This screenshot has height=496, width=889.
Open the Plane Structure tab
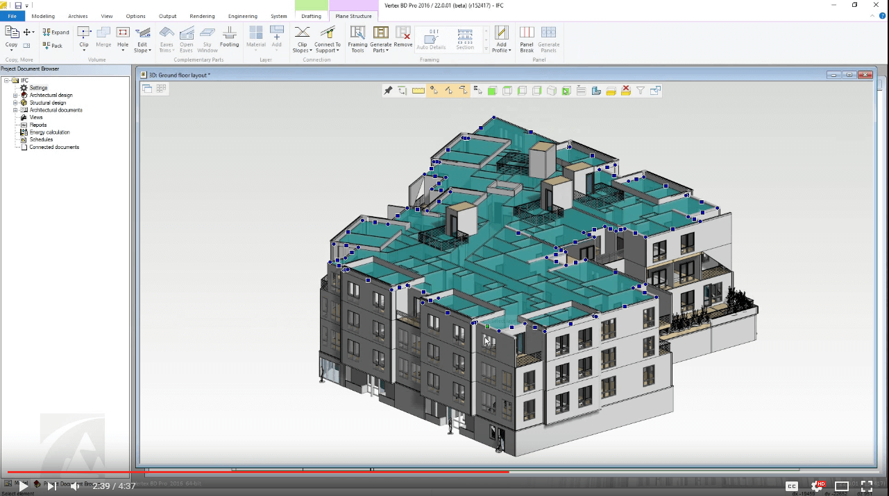tap(353, 16)
